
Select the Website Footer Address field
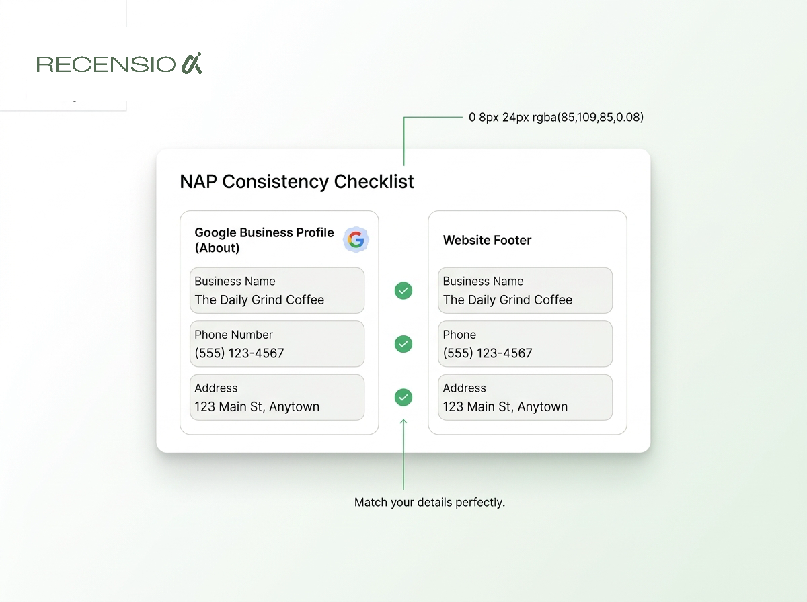click(x=525, y=397)
